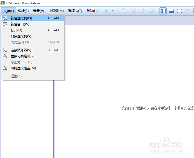194x158 pixels.
Task: Click the take snapshot clock icon
Action: point(135,11)
